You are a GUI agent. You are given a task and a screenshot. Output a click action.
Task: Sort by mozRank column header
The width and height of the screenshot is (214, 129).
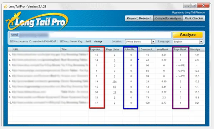coord(164,50)
